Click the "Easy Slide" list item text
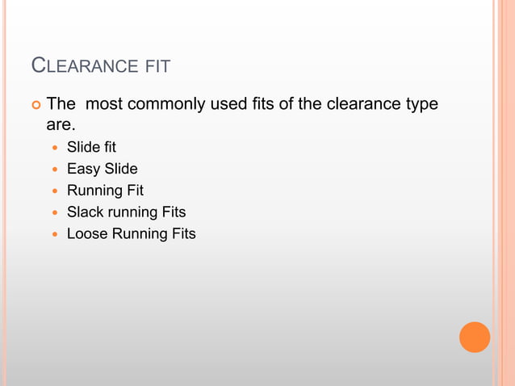Image resolution: width=515 pixels, height=386 pixels. coord(103,169)
